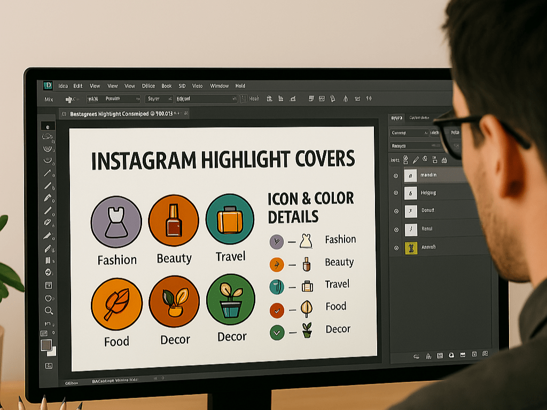Open the Edit menu
Image resolution: width=547 pixels, height=410 pixels.
[78, 86]
